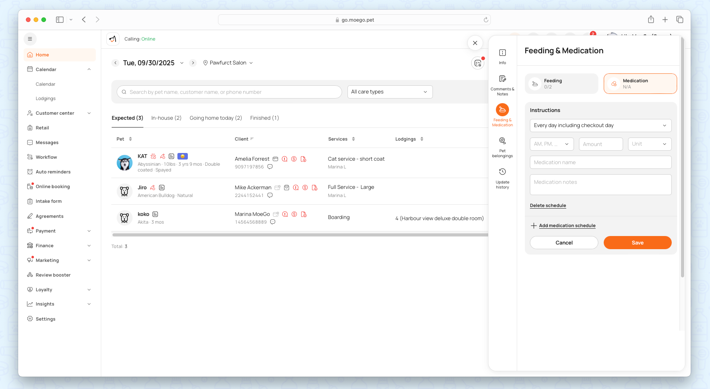
Task: Expand the medication Unit dropdown
Action: click(x=649, y=144)
